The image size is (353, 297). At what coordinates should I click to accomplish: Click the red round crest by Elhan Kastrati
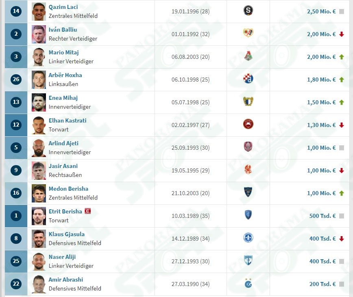point(248,124)
